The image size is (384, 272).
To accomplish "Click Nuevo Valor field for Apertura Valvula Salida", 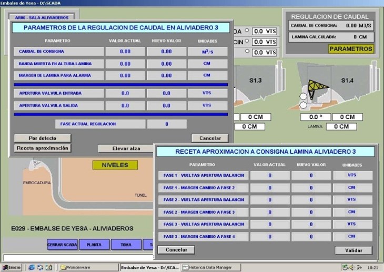I will click(x=167, y=106).
